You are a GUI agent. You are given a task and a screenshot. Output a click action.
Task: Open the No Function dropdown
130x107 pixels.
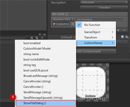pos(101,19)
